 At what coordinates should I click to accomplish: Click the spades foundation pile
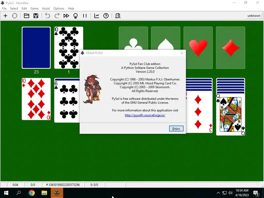(166, 38)
